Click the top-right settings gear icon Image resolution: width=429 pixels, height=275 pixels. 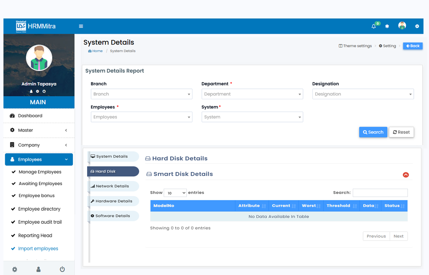click(x=417, y=26)
